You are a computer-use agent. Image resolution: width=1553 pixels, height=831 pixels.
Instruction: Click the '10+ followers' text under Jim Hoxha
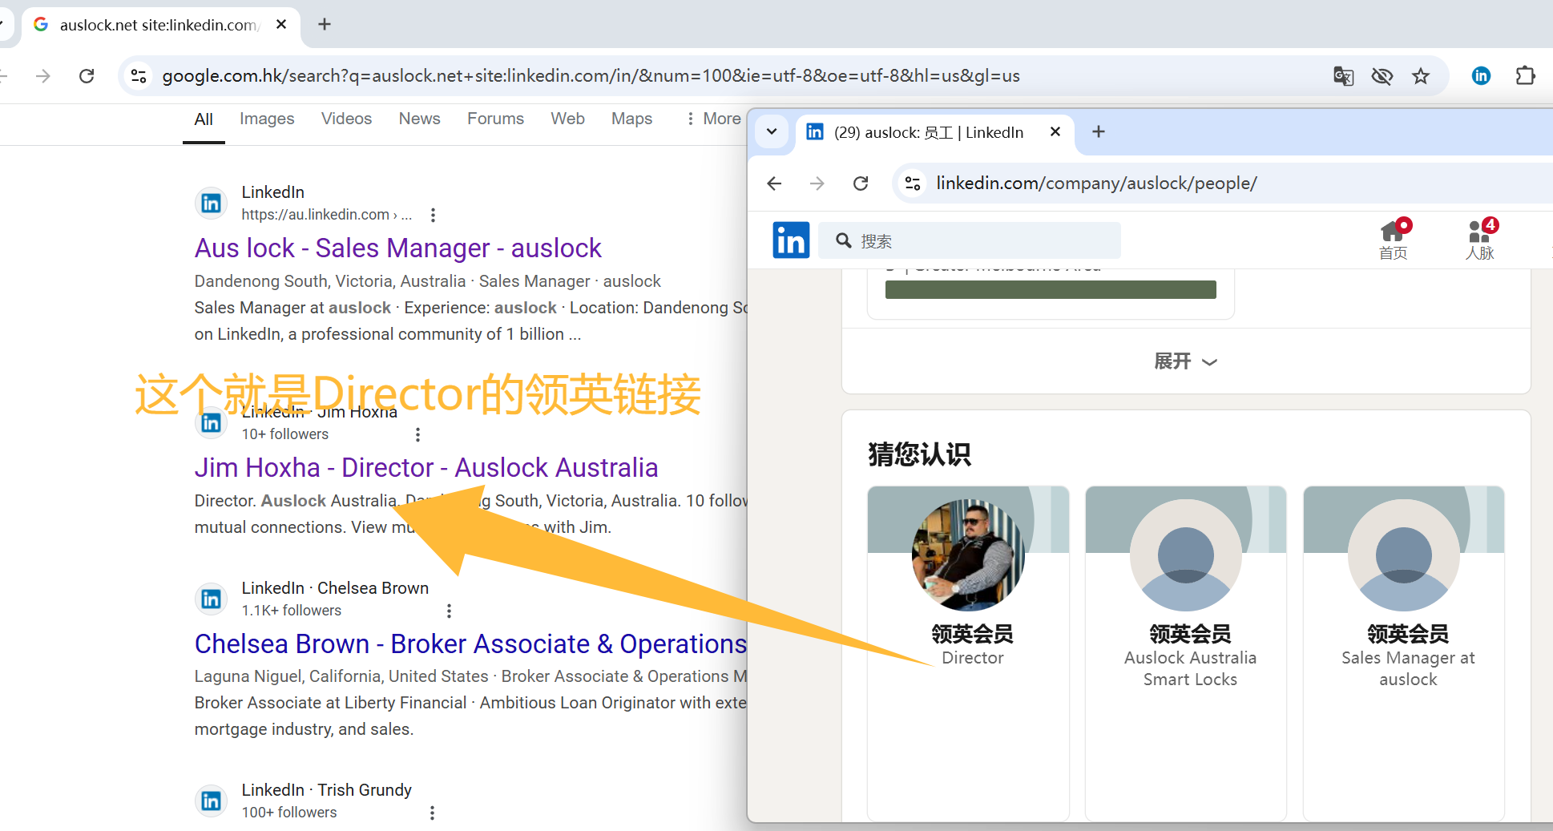point(285,434)
